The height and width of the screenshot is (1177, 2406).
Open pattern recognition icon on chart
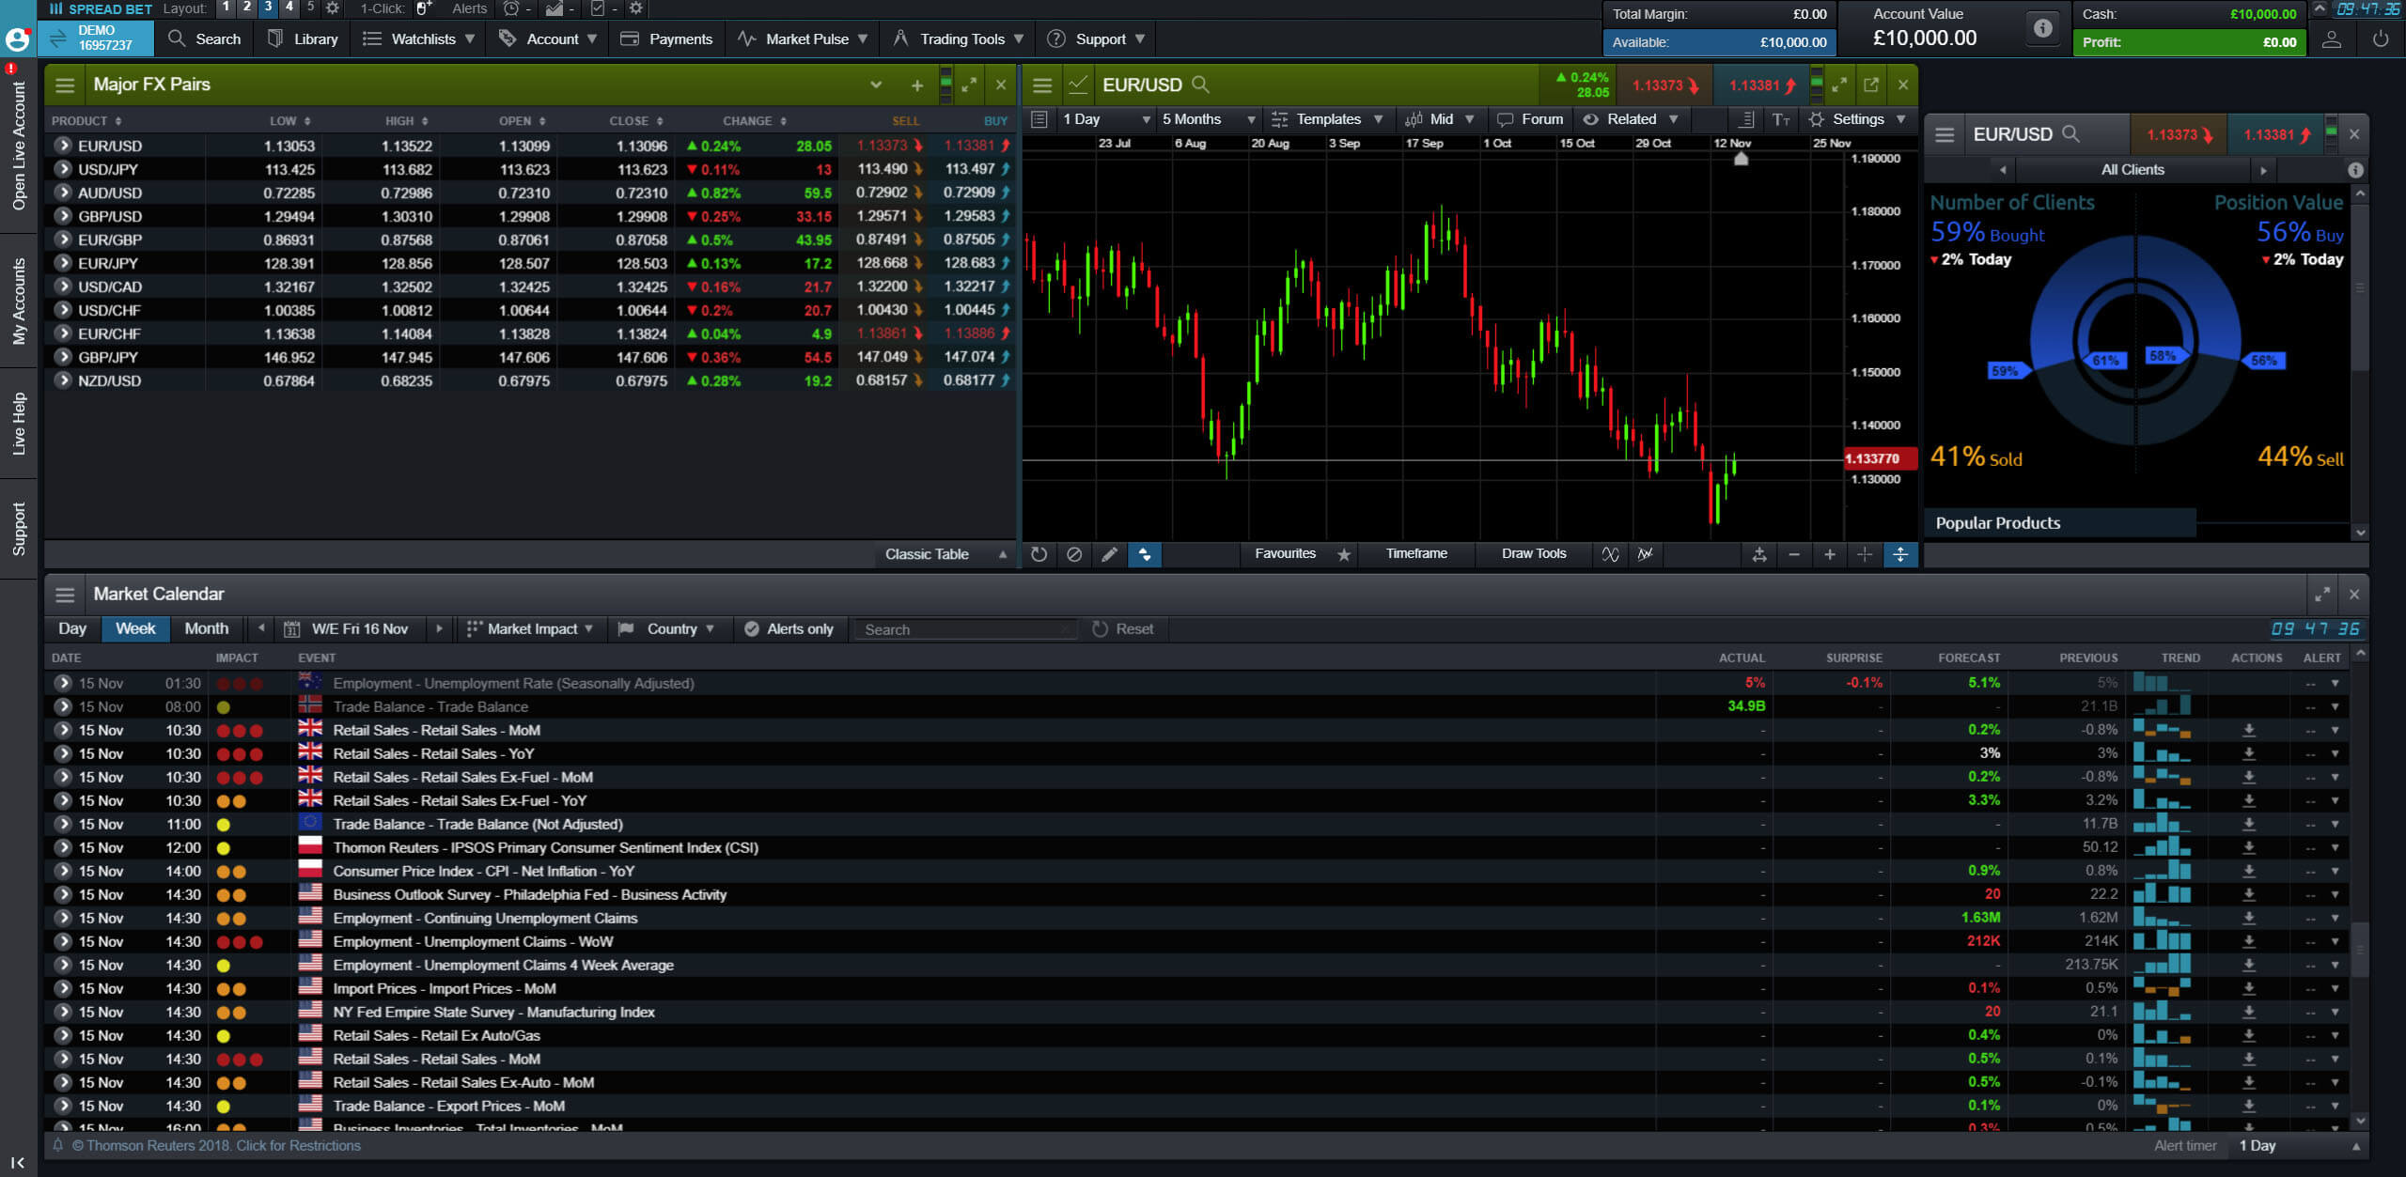pyautogui.click(x=1646, y=554)
